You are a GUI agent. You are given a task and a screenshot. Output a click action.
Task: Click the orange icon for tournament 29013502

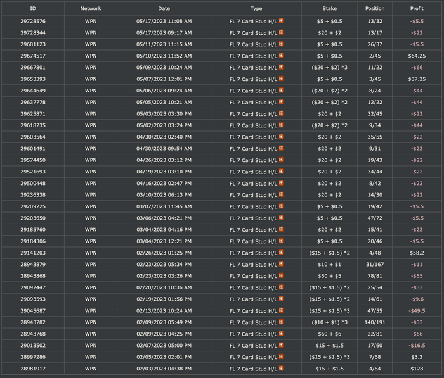[x=281, y=345]
